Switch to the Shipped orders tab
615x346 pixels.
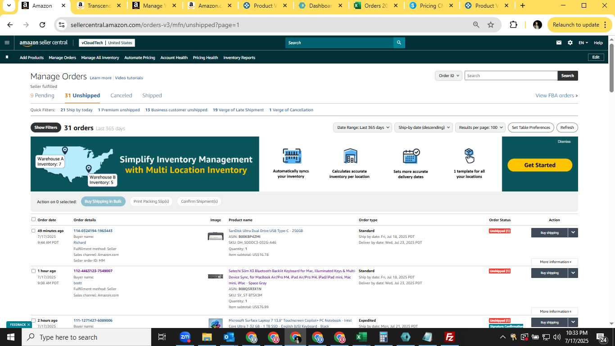(152, 96)
